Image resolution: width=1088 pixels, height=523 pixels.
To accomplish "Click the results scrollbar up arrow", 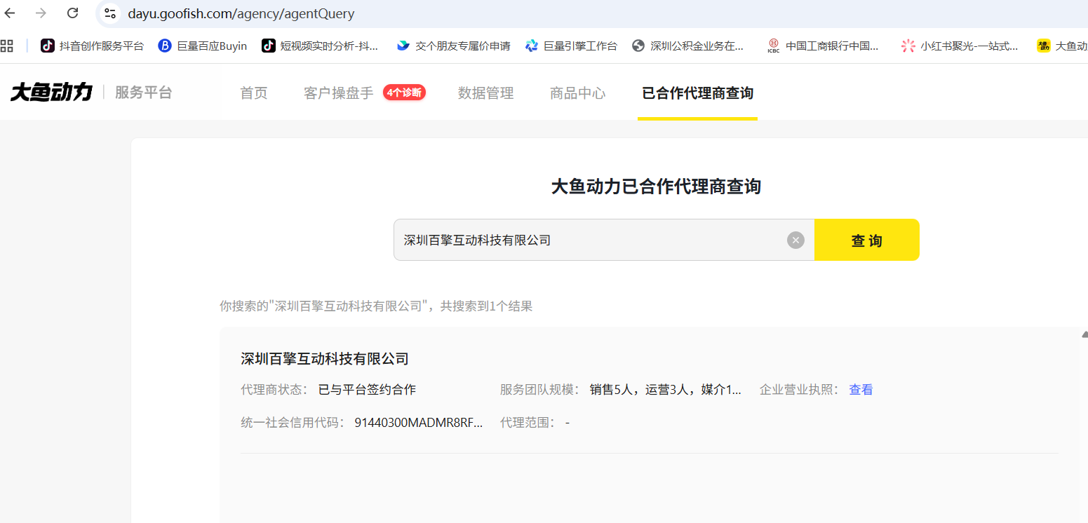I will (x=1084, y=334).
